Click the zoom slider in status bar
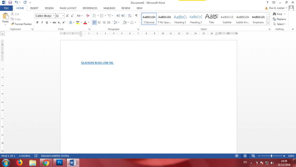Screen dimensions: 296x167 [x=271, y=156]
